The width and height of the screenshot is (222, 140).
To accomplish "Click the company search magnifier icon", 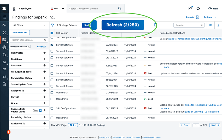I will 120,9.
